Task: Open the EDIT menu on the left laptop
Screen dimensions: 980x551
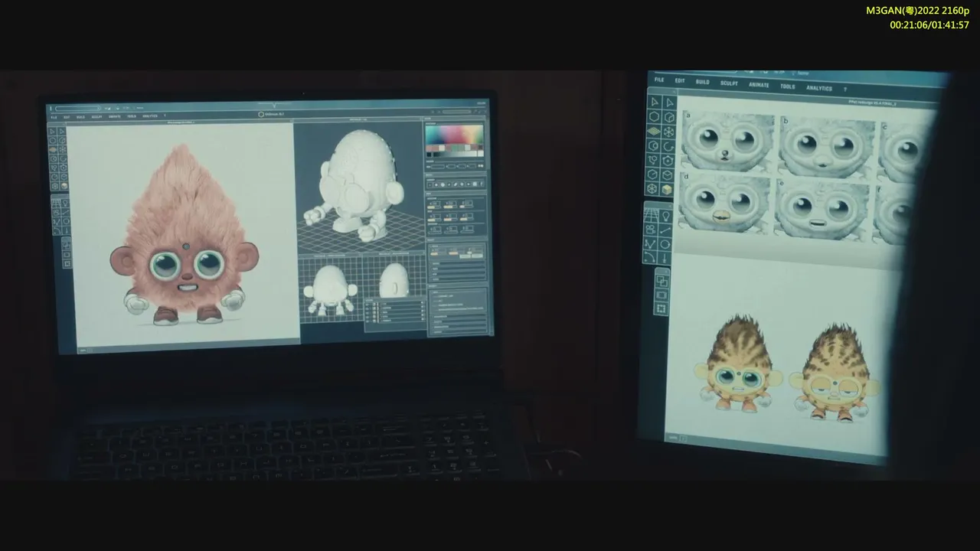Action: 67,117
